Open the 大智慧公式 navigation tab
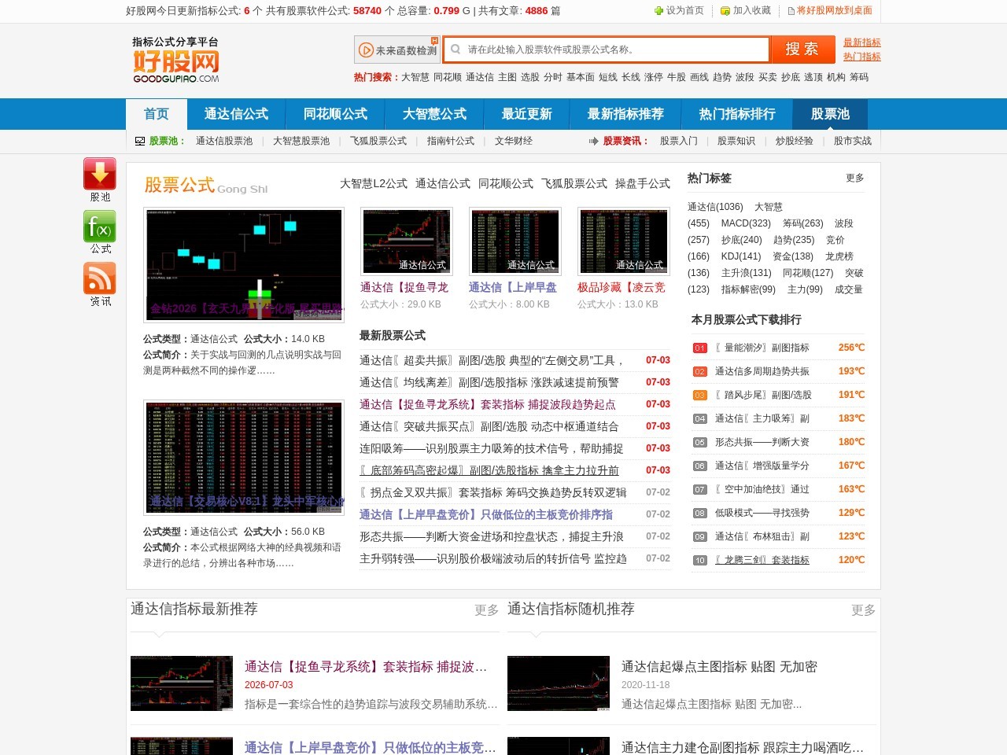Viewport: 1007px width, 755px height. click(x=434, y=114)
